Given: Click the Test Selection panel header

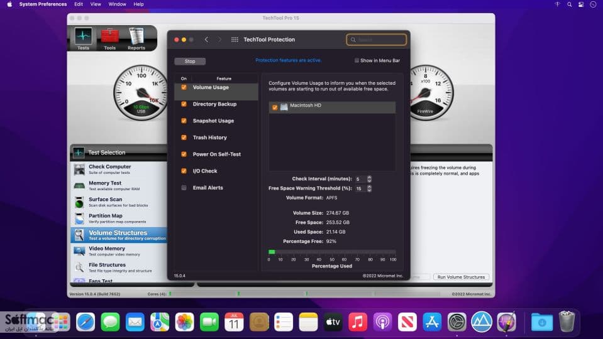Looking at the screenshot, I should pos(118,153).
